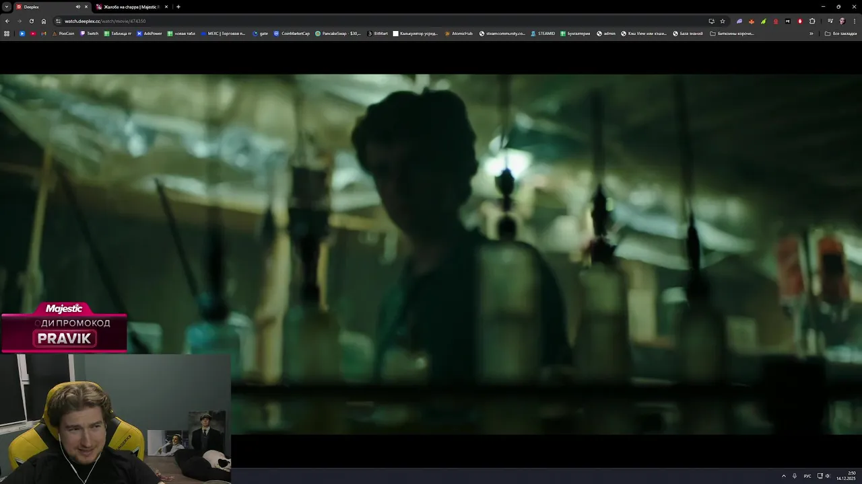Open the База знаний bookmark
This screenshot has width=862, height=484.
(688, 33)
